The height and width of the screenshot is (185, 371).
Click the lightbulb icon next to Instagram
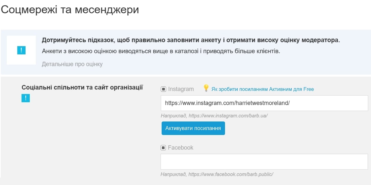click(206, 88)
